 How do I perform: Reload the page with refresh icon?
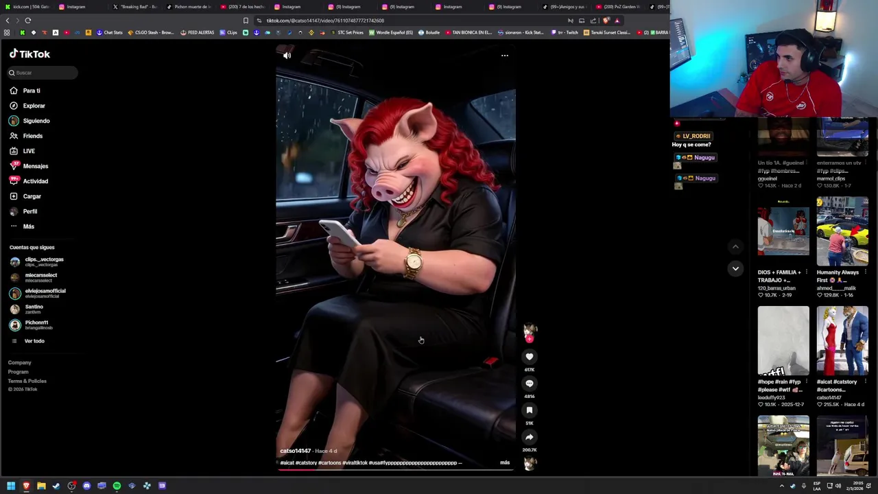pos(28,21)
